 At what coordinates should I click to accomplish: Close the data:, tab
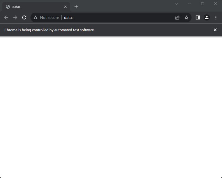(65, 7)
